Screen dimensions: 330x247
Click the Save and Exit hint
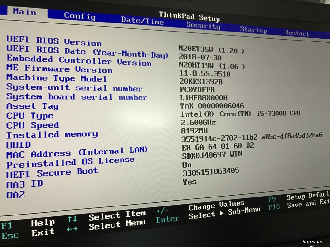(308, 203)
